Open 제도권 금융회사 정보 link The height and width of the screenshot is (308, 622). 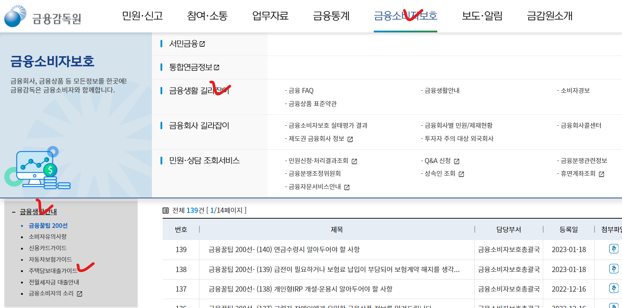316,139
